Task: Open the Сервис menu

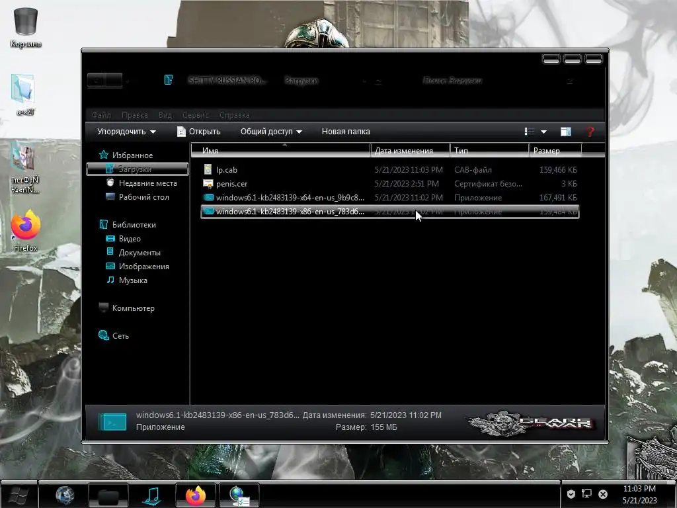Action: pyautogui.click(x=196, y=115)
